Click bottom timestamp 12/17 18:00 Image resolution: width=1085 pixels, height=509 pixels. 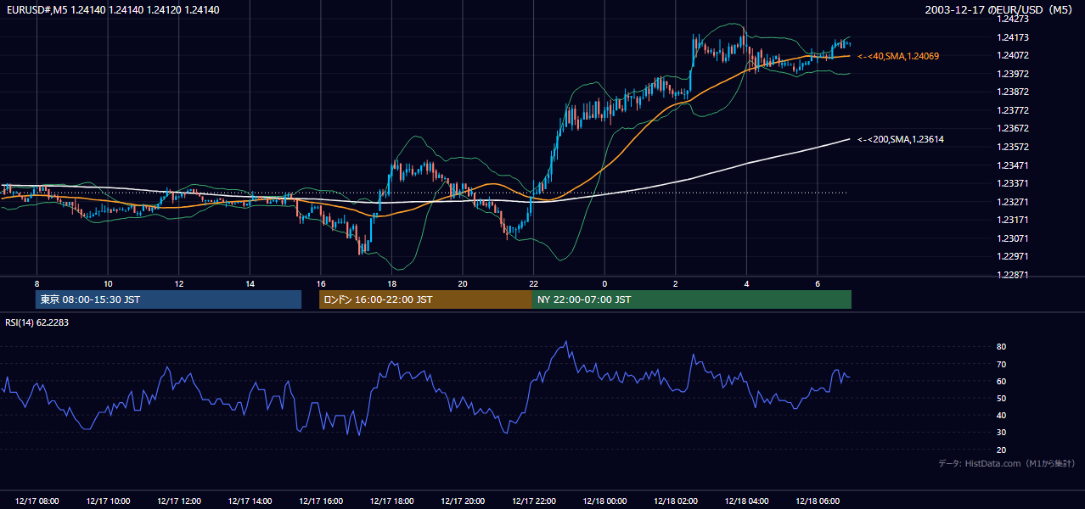391,501
